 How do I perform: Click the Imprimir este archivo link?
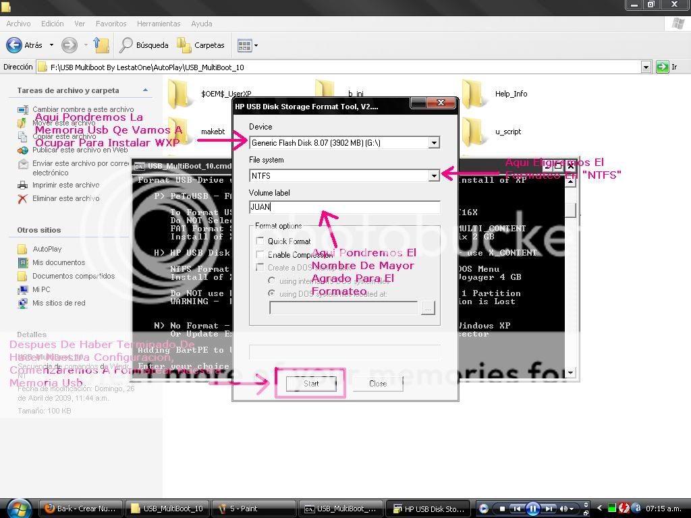click(x=66, y=185)
